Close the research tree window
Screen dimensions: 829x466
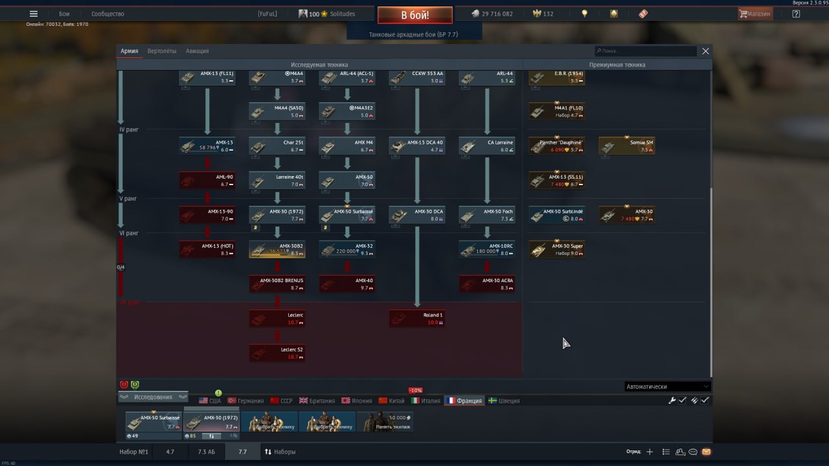coord(705,51)
